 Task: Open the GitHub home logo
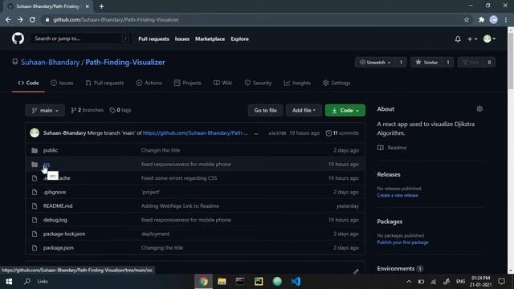(x=18, y=39)
